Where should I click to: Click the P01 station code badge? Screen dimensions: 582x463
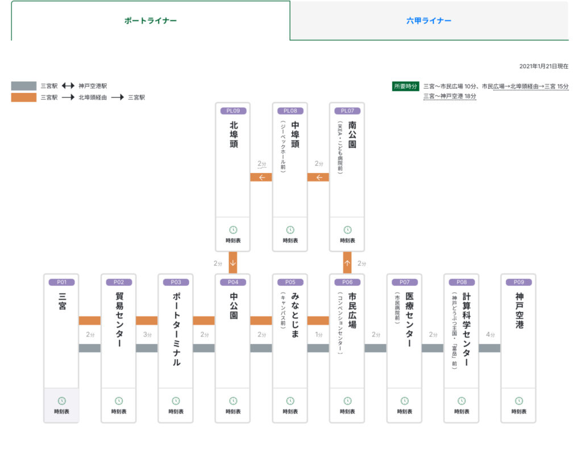61,282
